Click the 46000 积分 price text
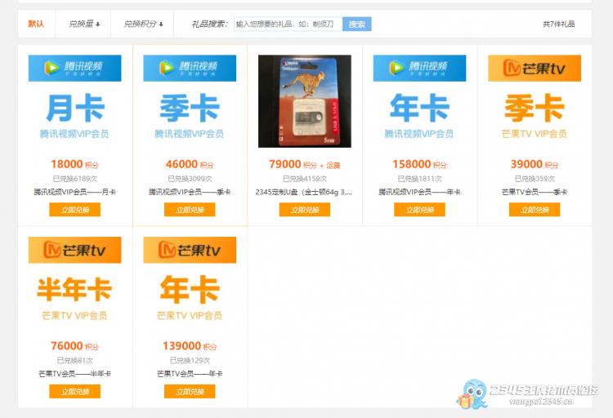Viewport: 613px width, 418px height. (x=190, y=164)
